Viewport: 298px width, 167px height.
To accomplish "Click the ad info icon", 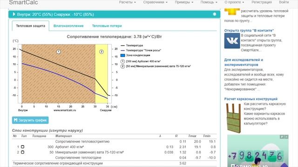I will tap(282, 137).
